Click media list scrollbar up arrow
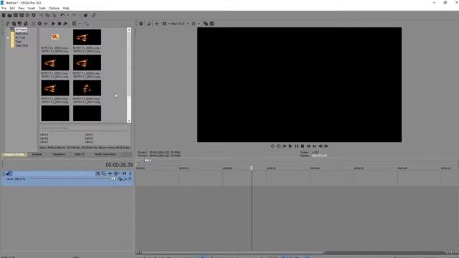The height and width of the screenshot is (258, 459). [x=129, y=30]
